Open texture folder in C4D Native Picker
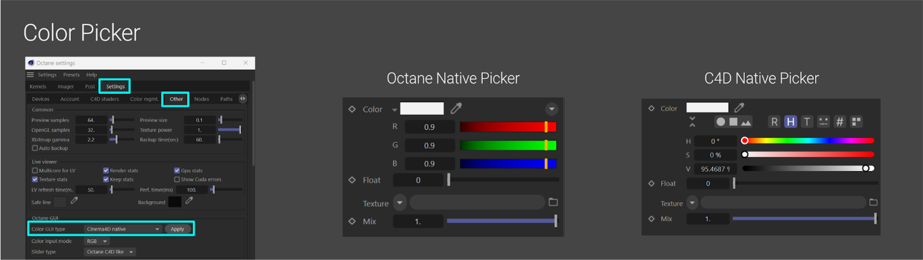The height and width of the screenshot is (260, 923). [x=873, y=202]
